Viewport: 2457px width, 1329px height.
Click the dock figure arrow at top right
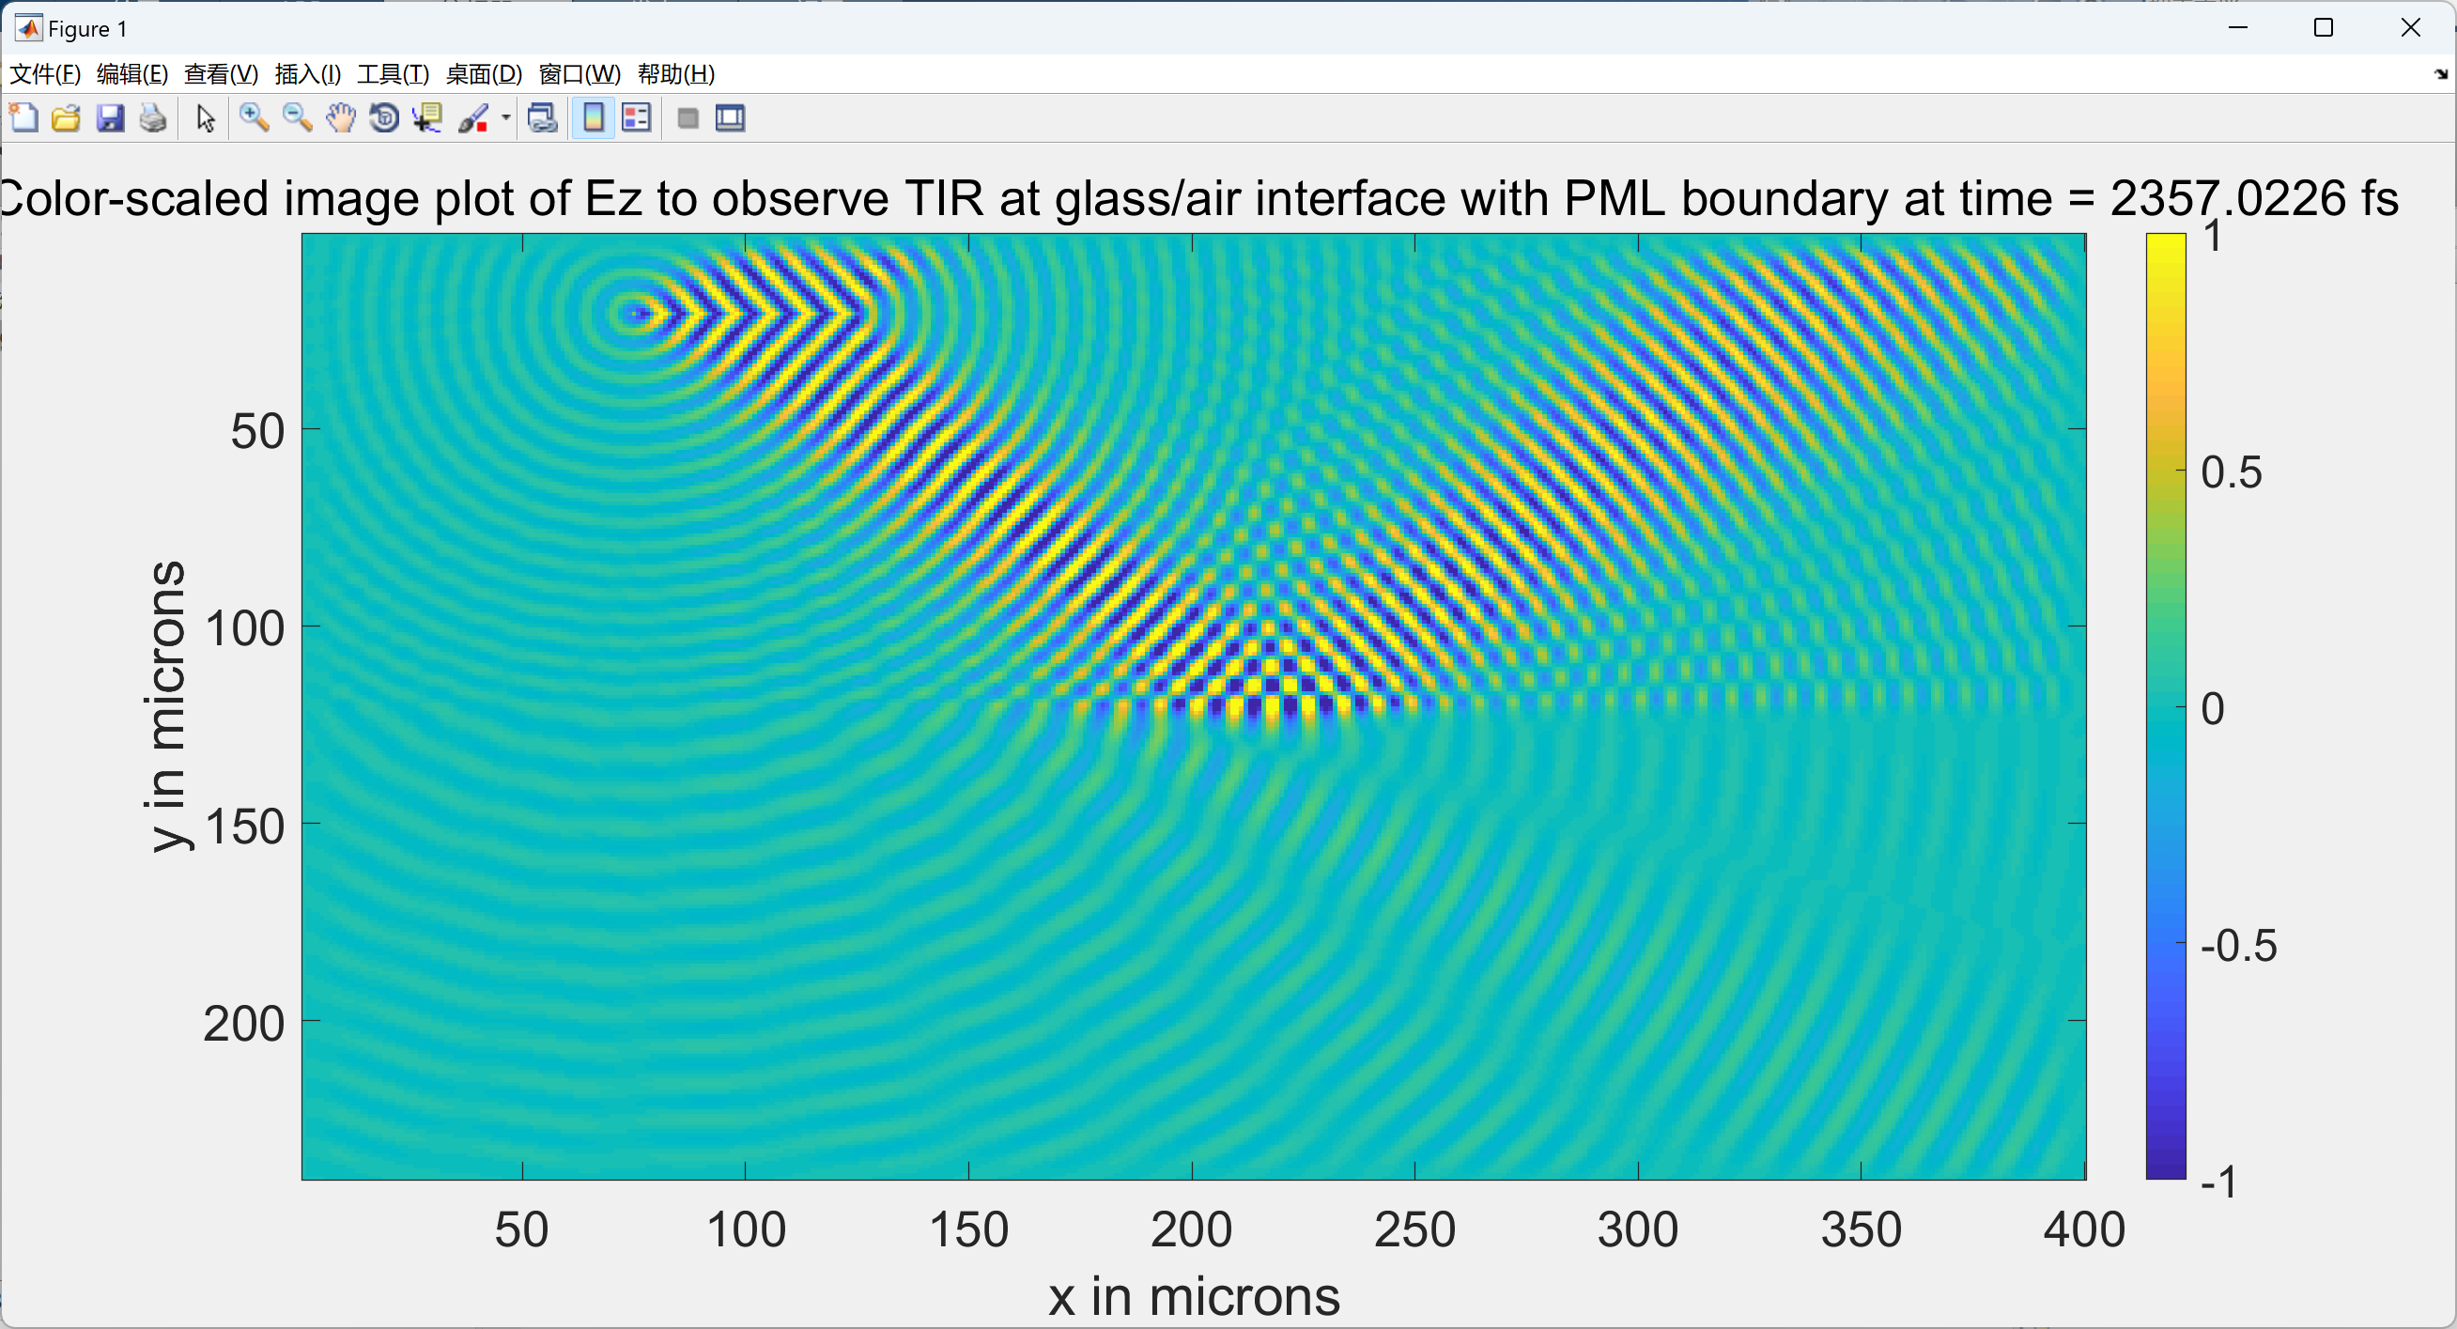click(2442, 73)
